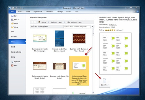Select the Recent section
Viewport: 145px width, 100px height.
coord(14,37)
